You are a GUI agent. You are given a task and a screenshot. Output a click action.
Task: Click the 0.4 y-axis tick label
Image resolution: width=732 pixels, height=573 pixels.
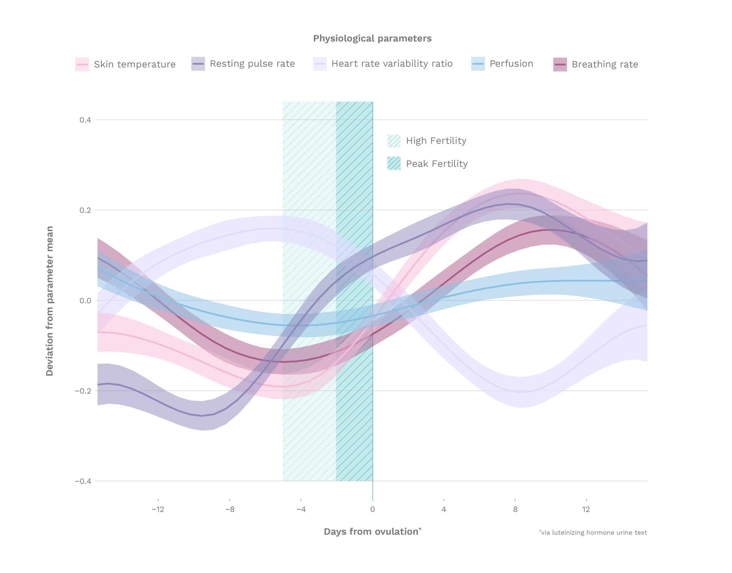click(x=85, y=120)
